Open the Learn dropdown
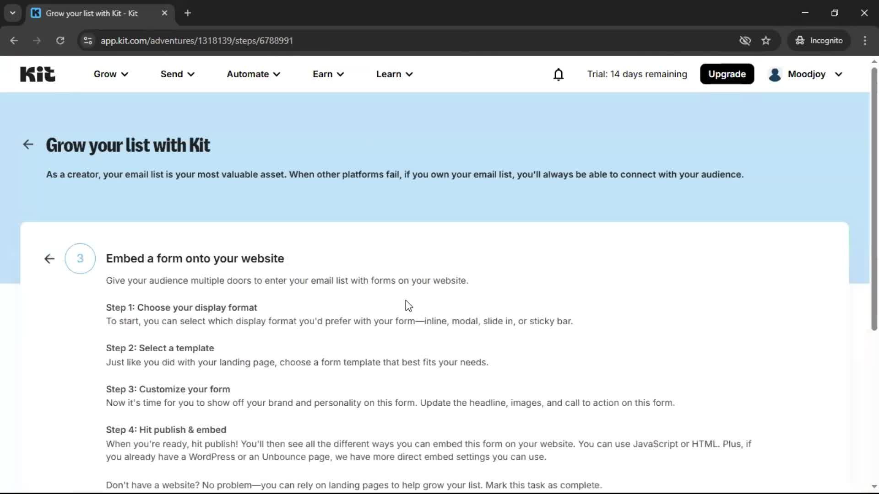879x494 pixels. tap(394, 74)
